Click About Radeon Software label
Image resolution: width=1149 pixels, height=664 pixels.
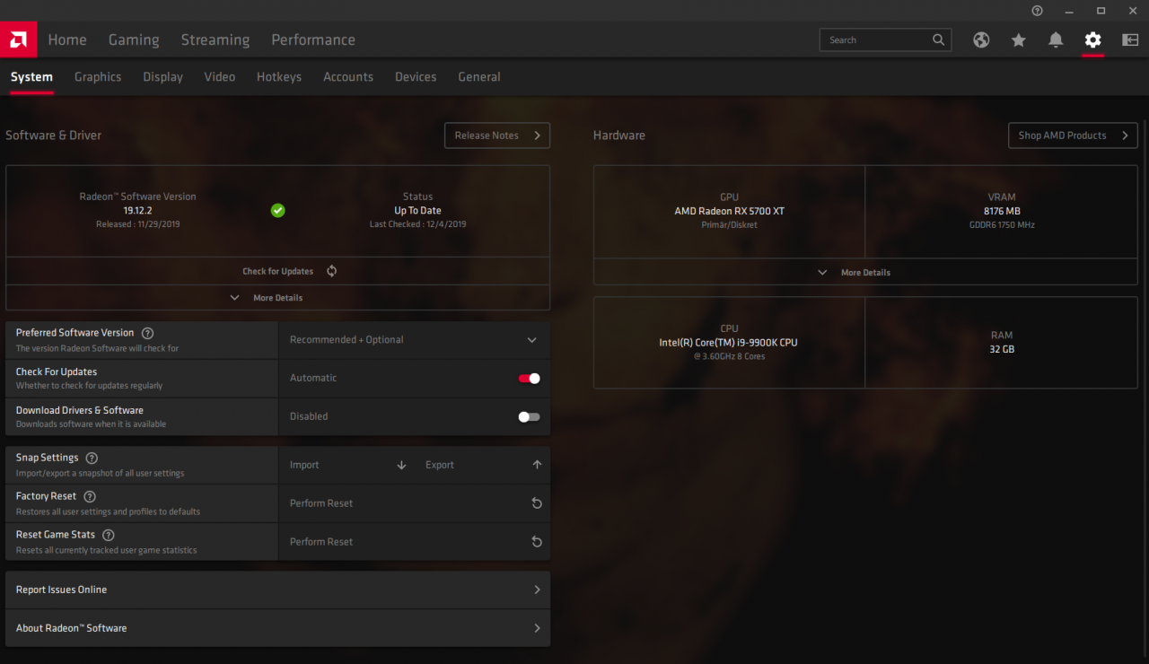point(71,628)
